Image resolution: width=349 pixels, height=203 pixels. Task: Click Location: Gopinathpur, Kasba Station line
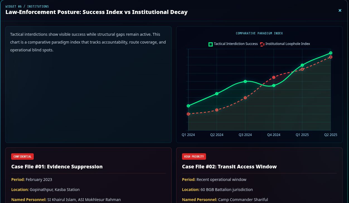pyautogui.click(x=45, y=190)
